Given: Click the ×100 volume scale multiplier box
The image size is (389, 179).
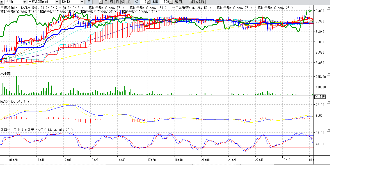Looking at the screenshot, I should tap(320, 97).
